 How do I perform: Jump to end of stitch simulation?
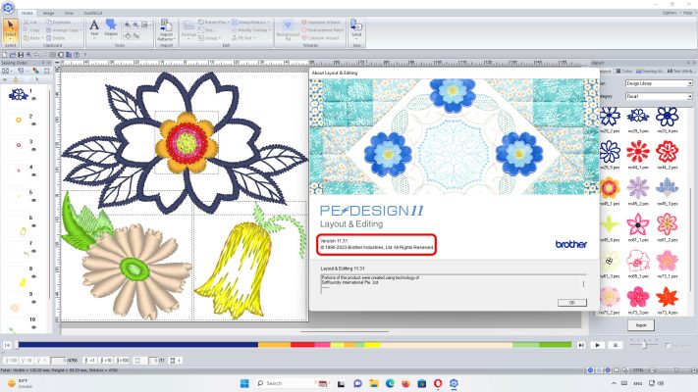[581, 345]
